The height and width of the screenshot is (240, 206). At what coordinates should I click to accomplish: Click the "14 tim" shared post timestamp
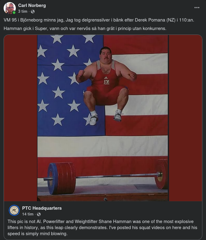pyautogui.click(x=28, y=214)
